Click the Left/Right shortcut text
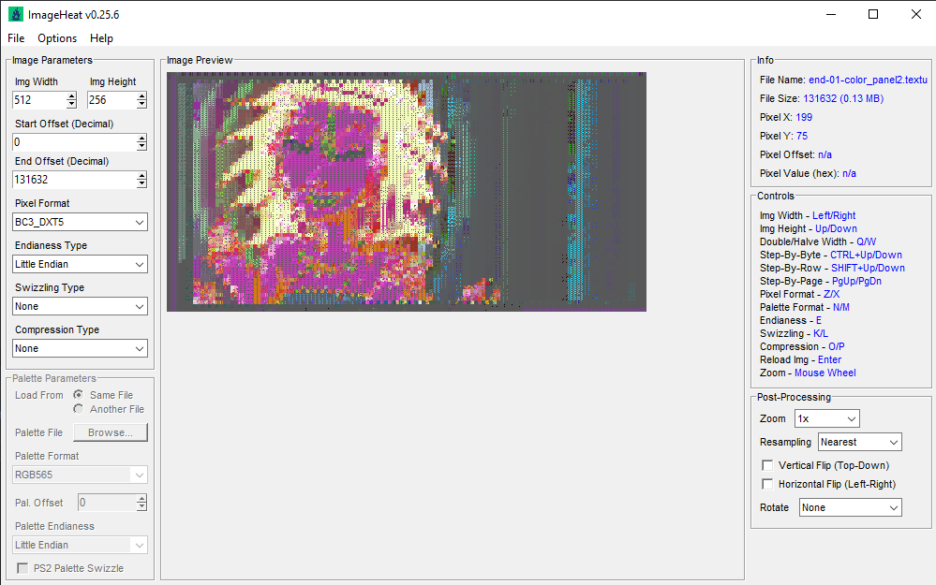 pos(834,215)
